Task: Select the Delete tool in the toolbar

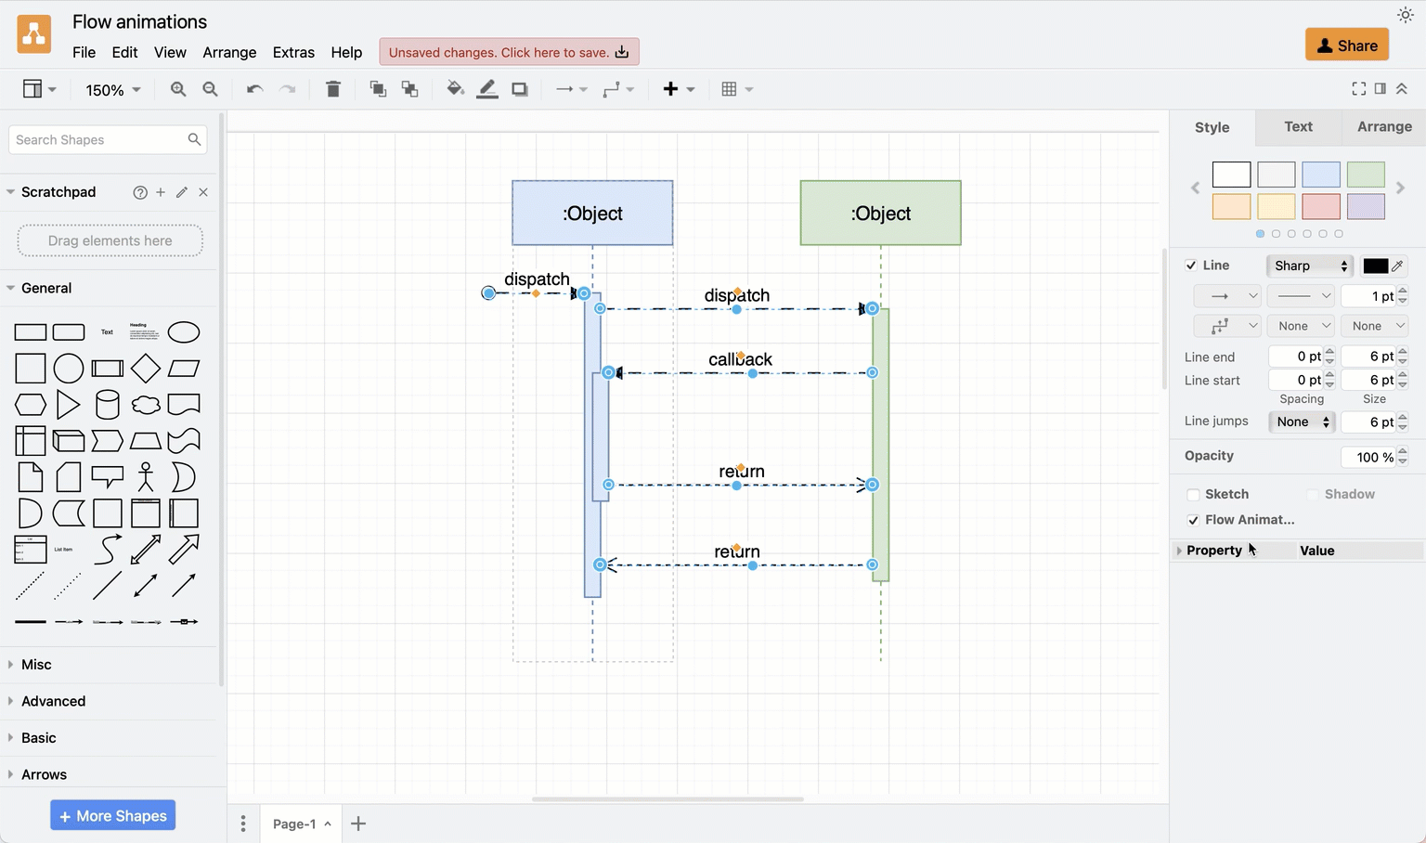Action: point(333,88)
